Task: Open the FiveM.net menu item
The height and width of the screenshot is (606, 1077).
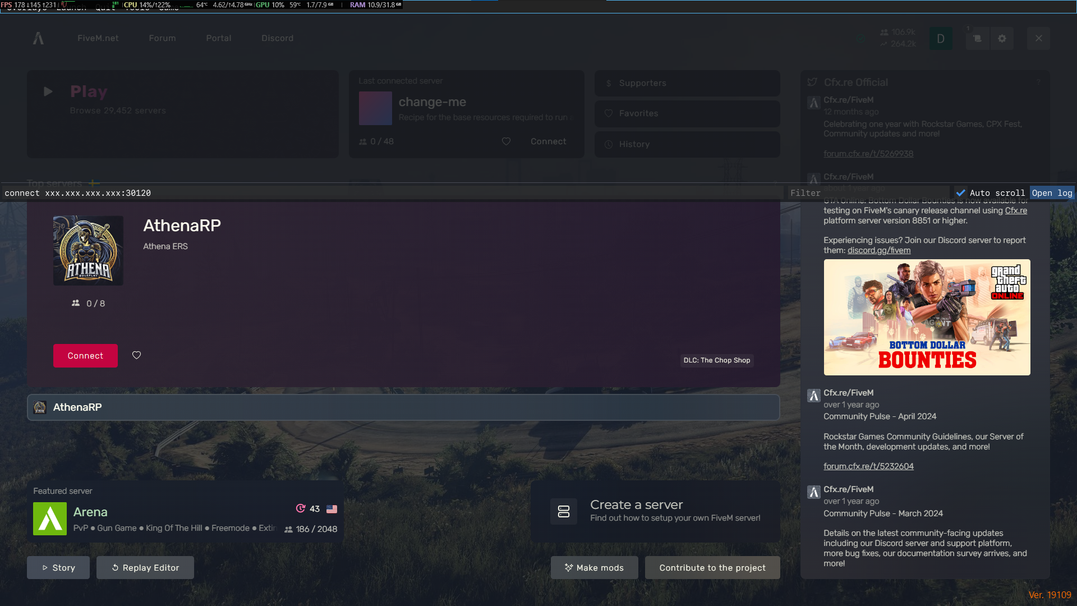Action: click(x=98, y=38)
